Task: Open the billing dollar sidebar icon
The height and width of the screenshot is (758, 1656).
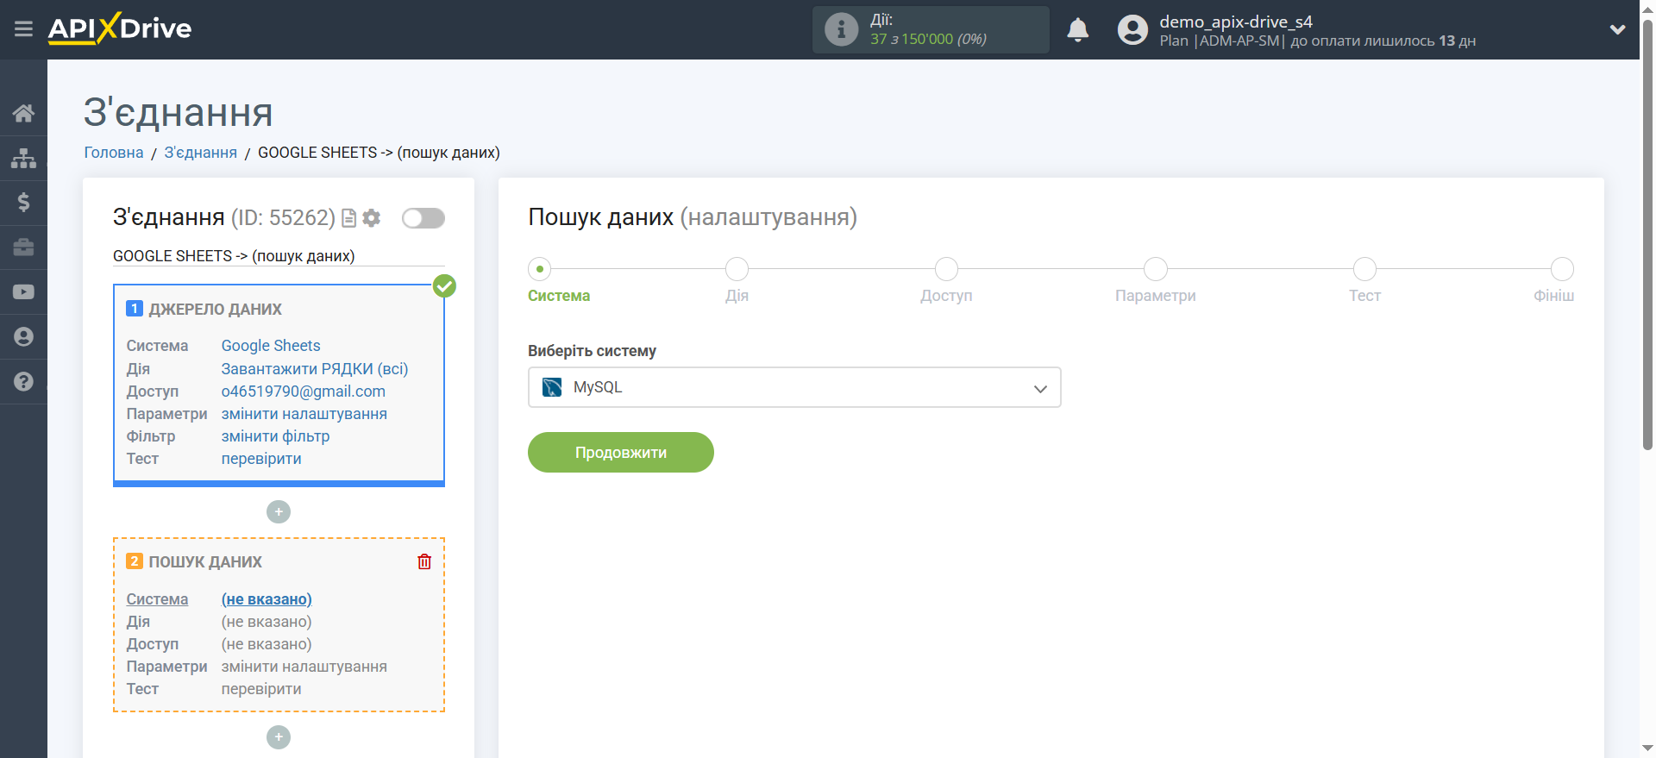Action: tap(23, 203)
